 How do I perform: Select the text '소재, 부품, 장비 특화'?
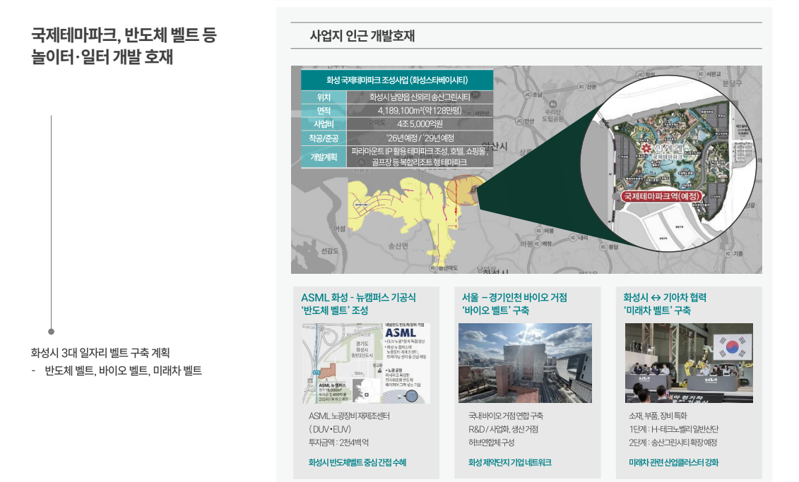click(x=658, y=416)
